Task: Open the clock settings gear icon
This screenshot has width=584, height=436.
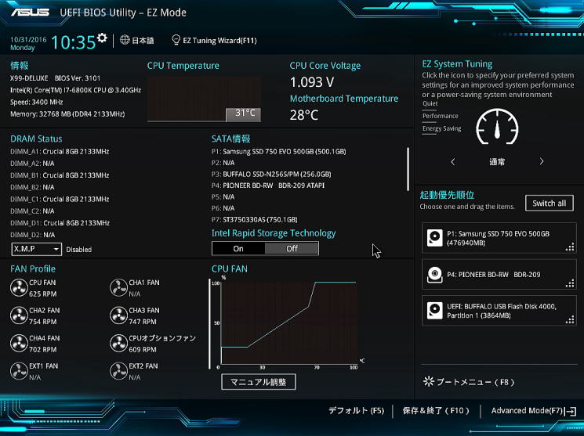Action: [x=102, y=38]
